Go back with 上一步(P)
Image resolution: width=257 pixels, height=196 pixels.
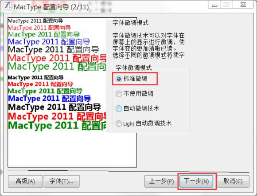click(161, 181)
